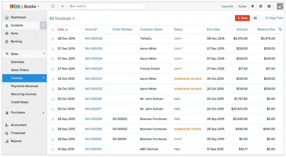The image size is (286, 157).
Task: Open Recurring Invoices
Action: 24,94
